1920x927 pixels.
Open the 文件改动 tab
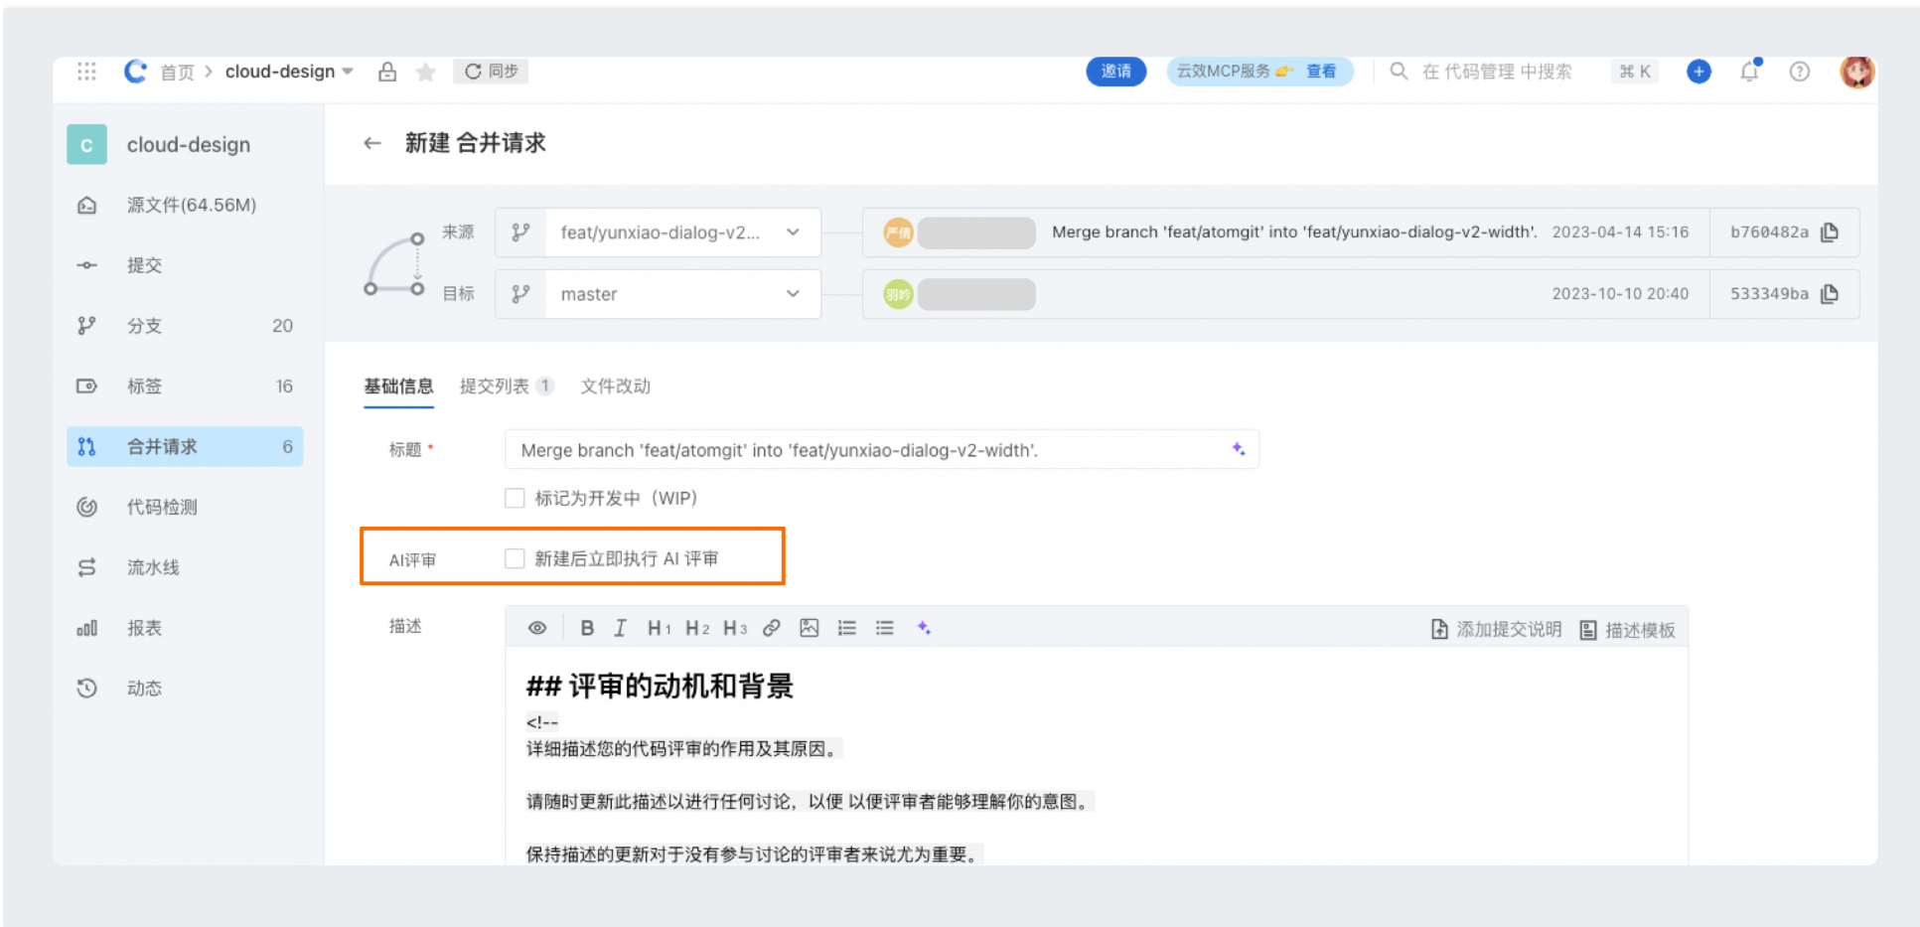pyautogui.click(x=615, y=386)
